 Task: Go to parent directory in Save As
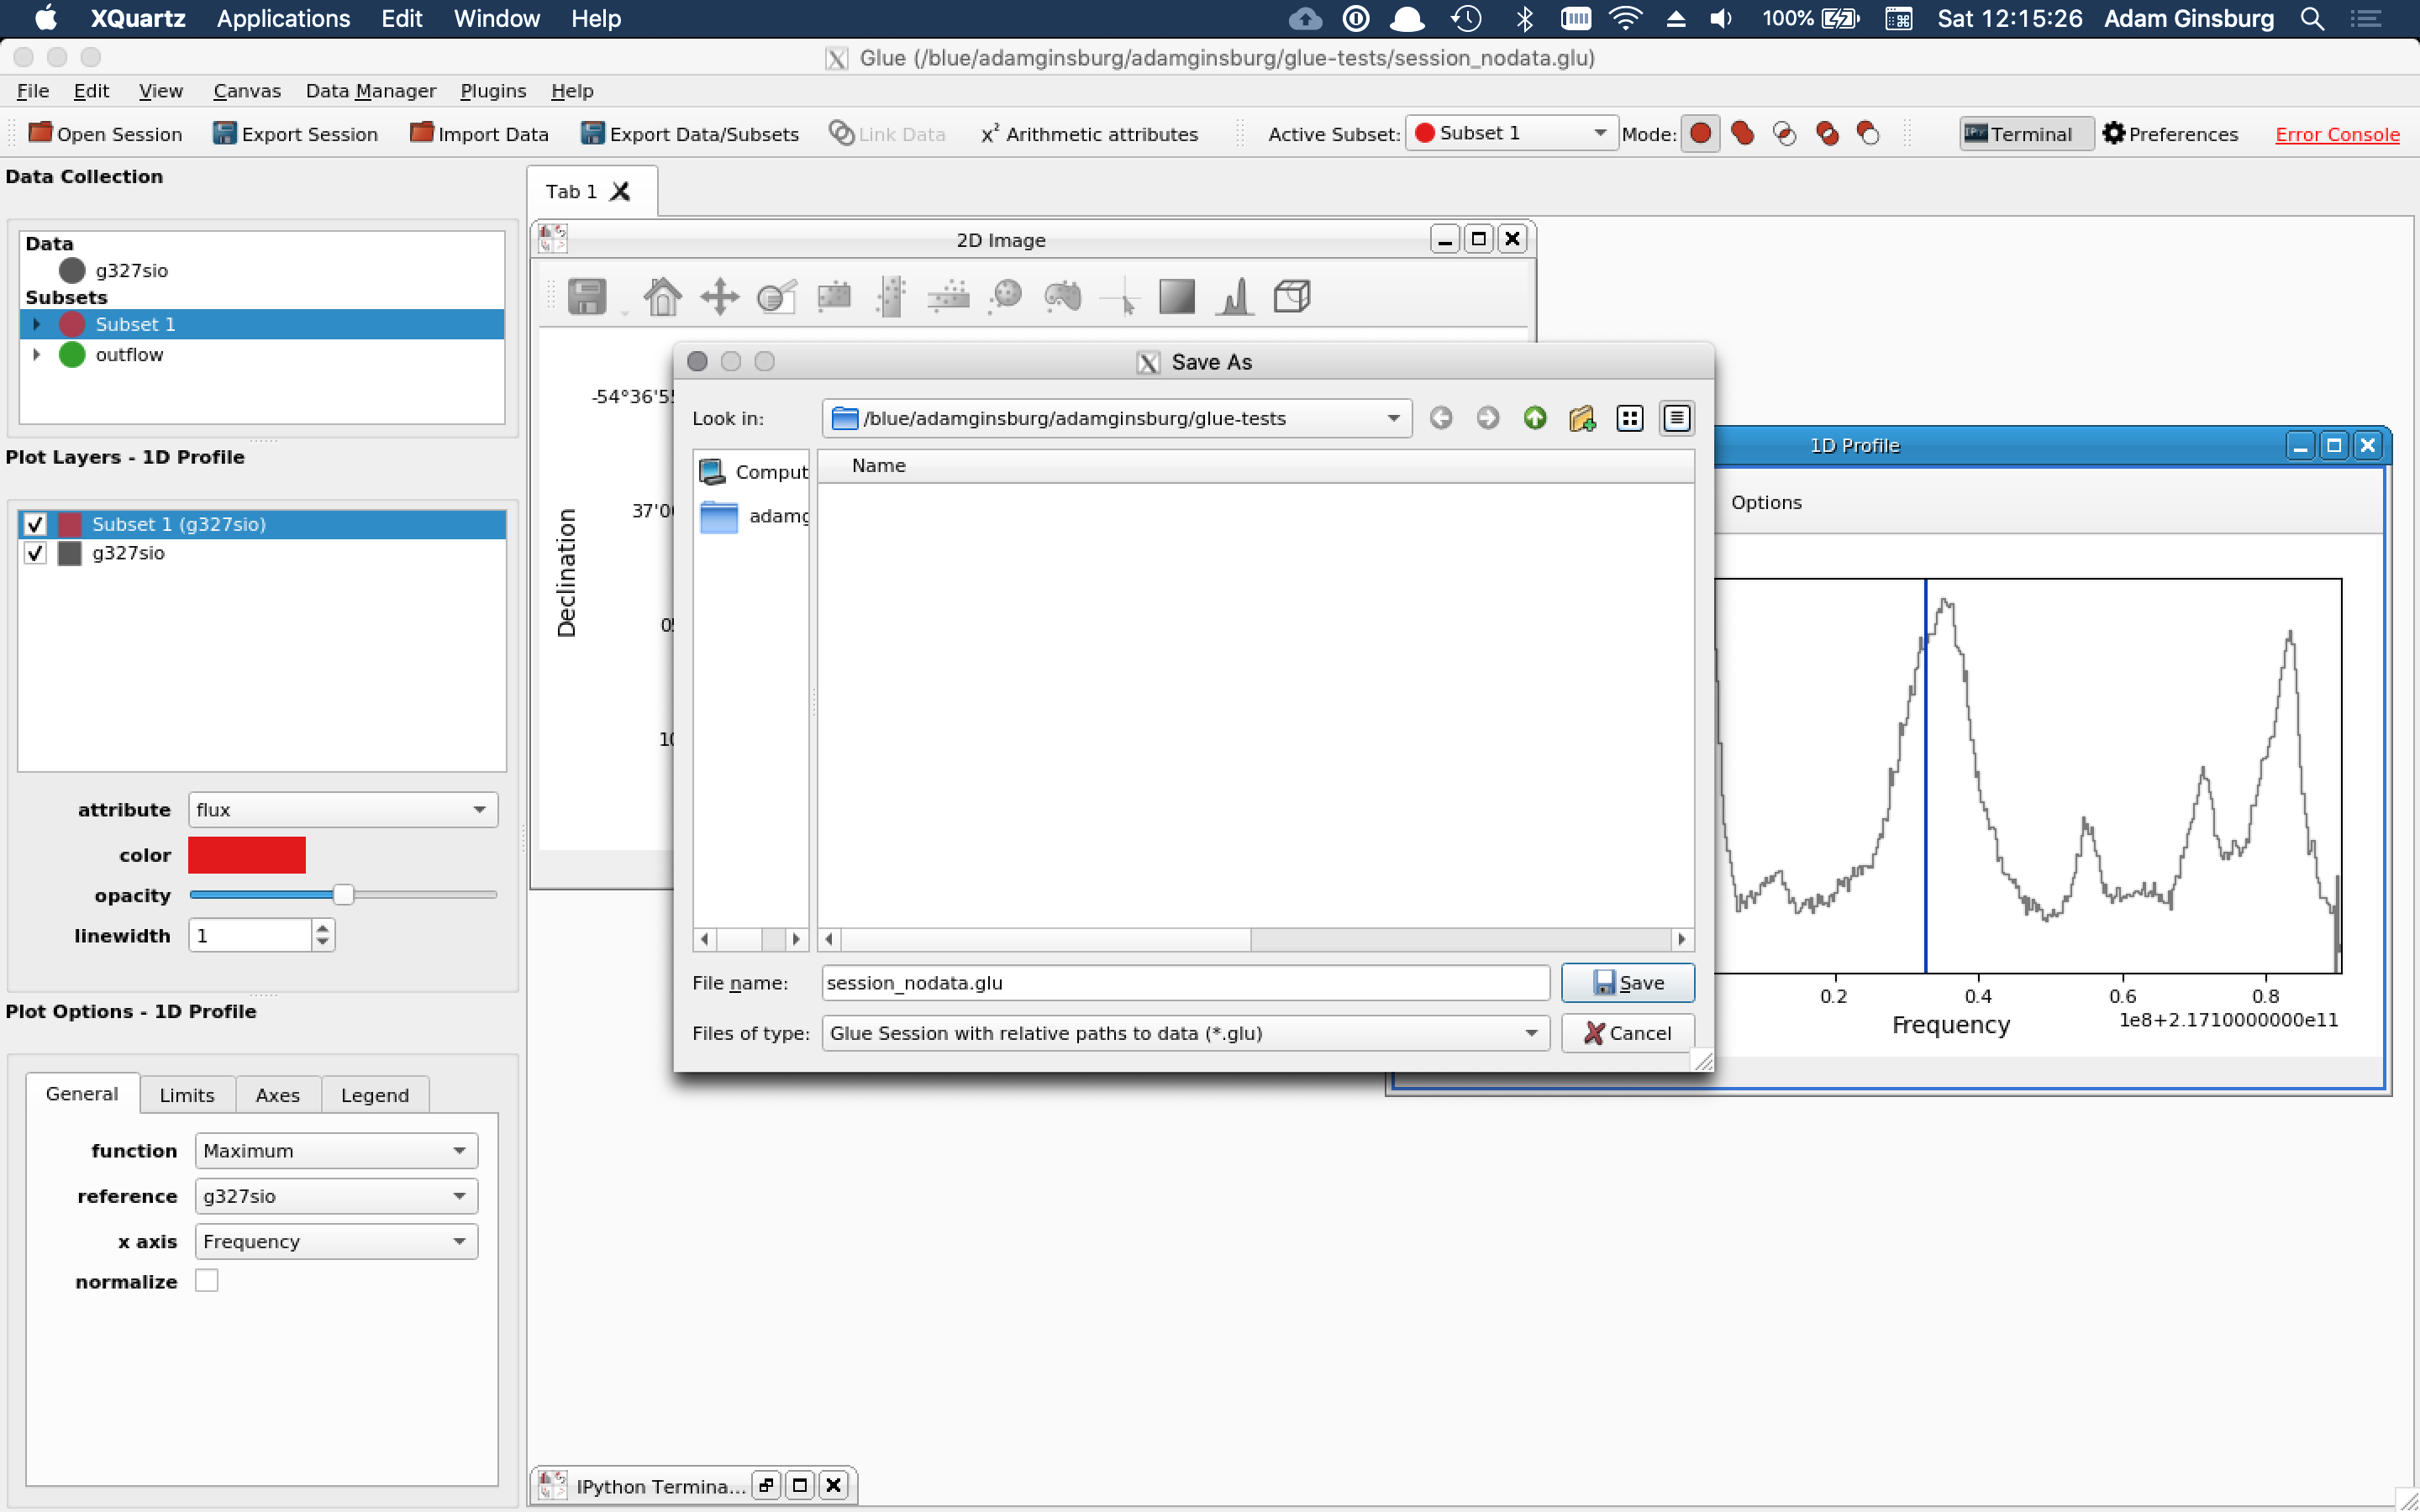tap(1534, 418)
